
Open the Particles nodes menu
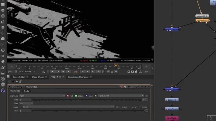3,45
